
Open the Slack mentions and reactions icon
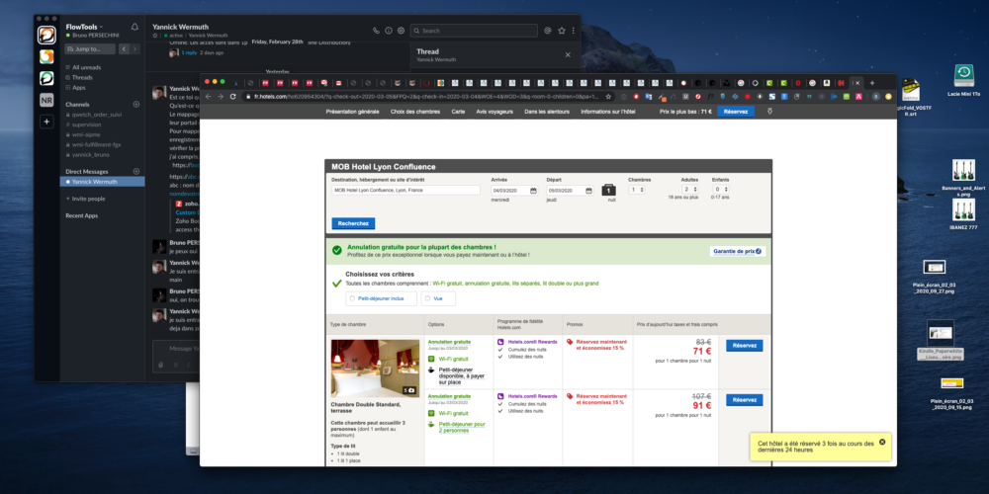pos(548,31)
